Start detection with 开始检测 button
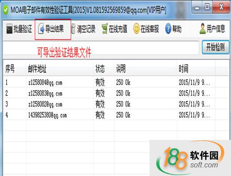Image resolution: width=231 pixels, height=176 pixels. coord(216,47)
